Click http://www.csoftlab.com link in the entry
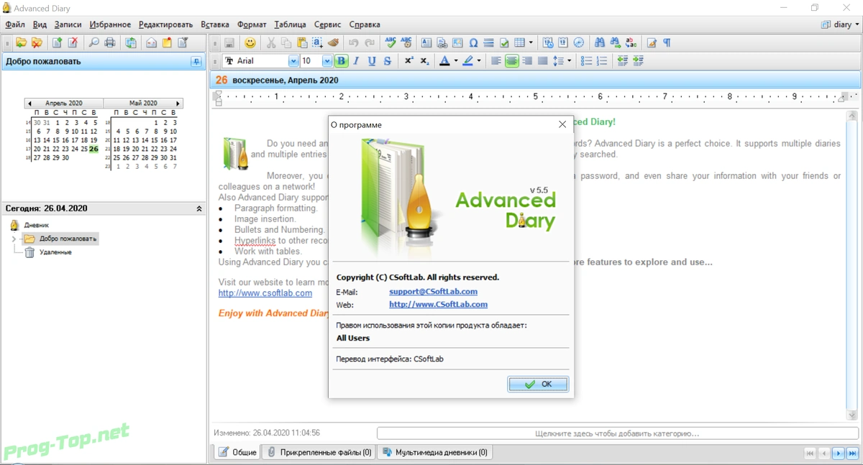This screenshot has height=465, width=863. (265, 293)
